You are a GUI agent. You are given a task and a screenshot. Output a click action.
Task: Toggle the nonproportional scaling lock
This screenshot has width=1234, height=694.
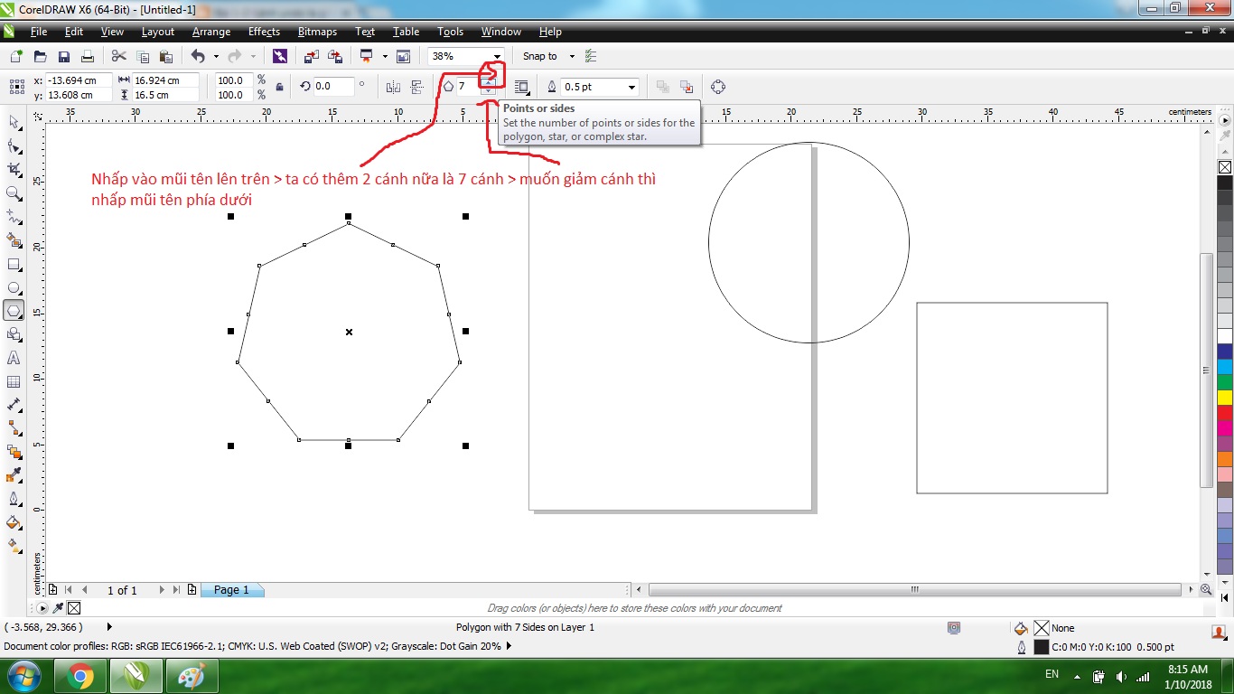coord(279,87)
